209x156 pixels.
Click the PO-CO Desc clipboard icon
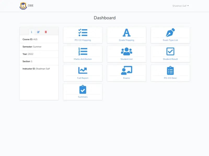point(170,70)
